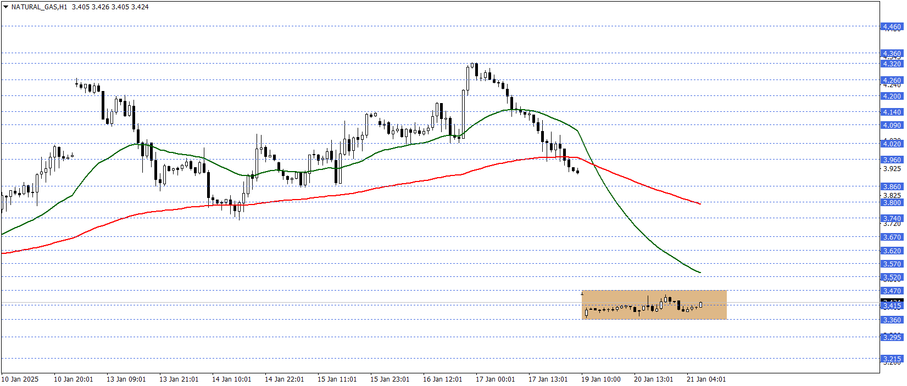The height and width of the screenshot is (386, 907).
Task: Click the 3.960 price level label
Action: tap(892, 160)
